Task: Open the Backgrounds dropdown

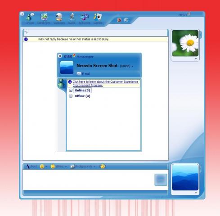Action: click(83, 166)
